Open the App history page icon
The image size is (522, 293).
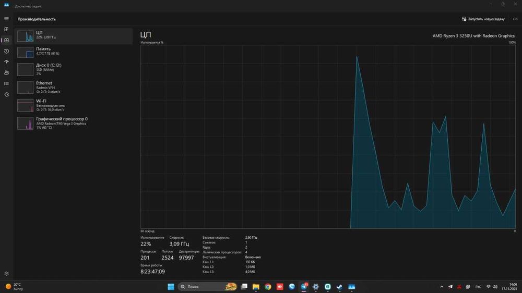coord(6,51)
